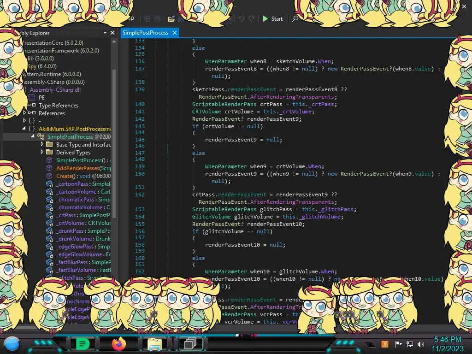The width and height of the screenshot is (472, 354).
Task: Select the SimplePostProcess document tab
Action: point(145,33)
